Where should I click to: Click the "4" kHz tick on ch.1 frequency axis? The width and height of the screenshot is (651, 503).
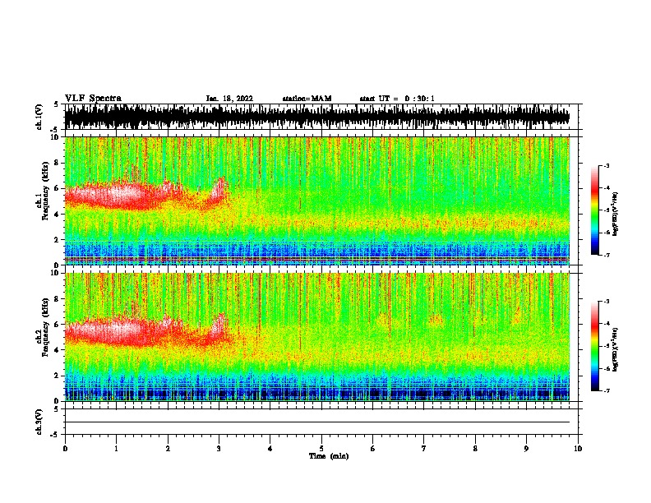(x=58, y=215)
